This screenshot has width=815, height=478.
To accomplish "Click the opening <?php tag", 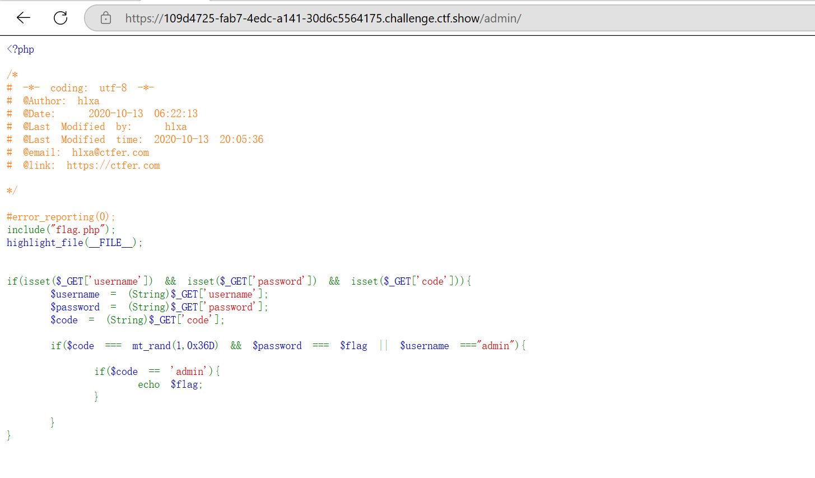I will [x=21, y=49].
